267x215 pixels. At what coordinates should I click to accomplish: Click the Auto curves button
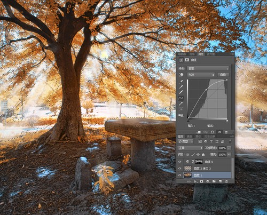(x=223, y=75)
